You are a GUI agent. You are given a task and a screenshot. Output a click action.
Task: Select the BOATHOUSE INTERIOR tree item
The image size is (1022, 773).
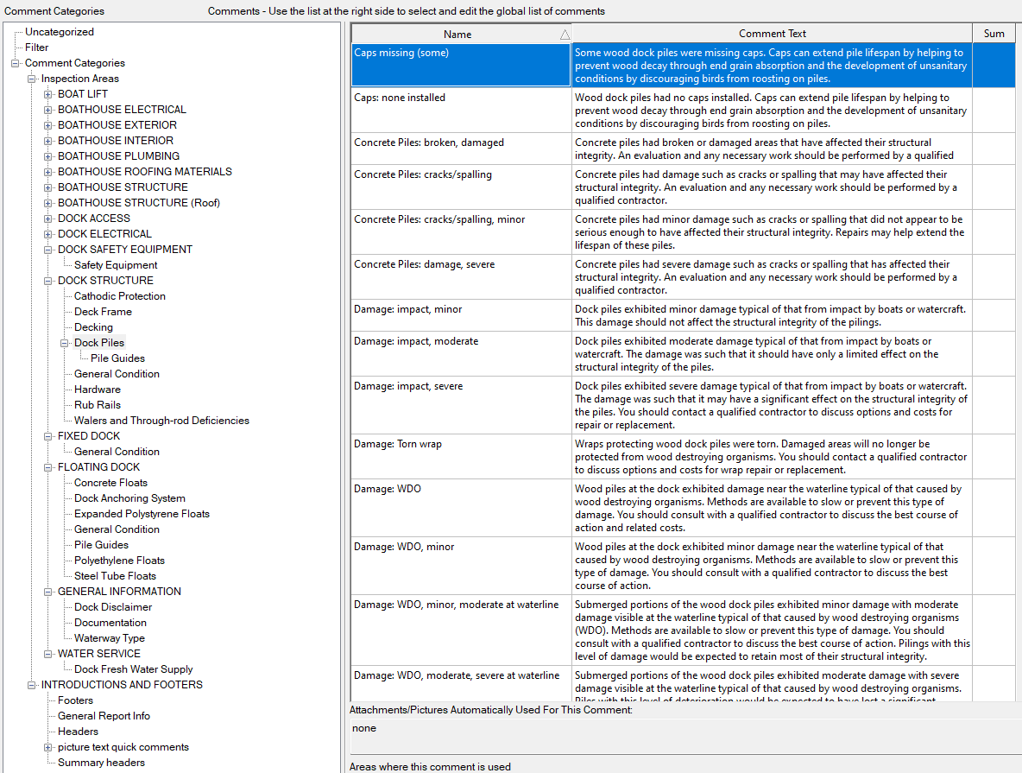[116, 141]
